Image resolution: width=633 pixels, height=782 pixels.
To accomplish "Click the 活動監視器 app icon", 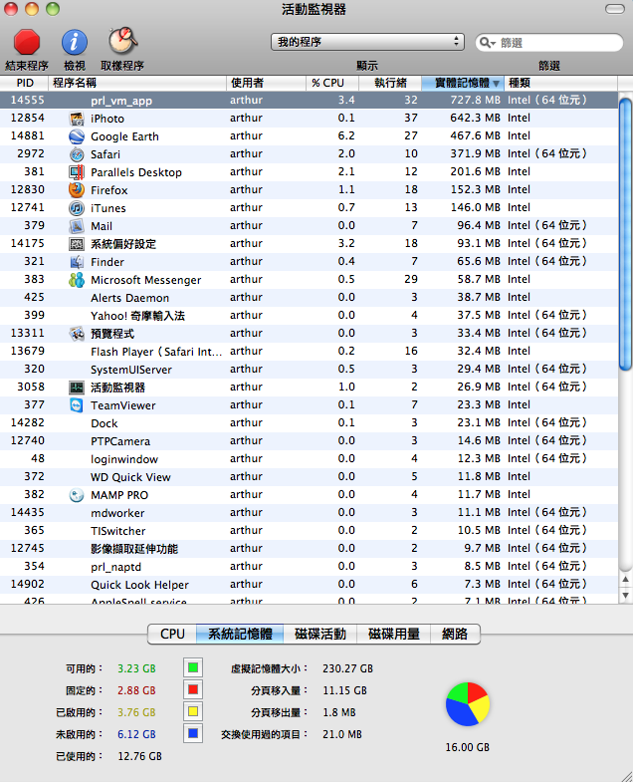I will [77, 388].
